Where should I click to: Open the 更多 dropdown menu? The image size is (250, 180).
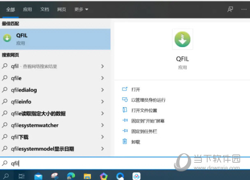(81, 9)
